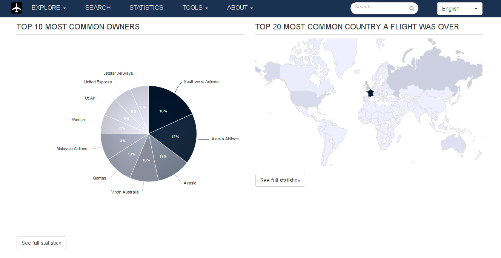This screenshot has width=501, height=258.
Task: Expand the TOOLS dropdown menu
Action: click(195, 8)
